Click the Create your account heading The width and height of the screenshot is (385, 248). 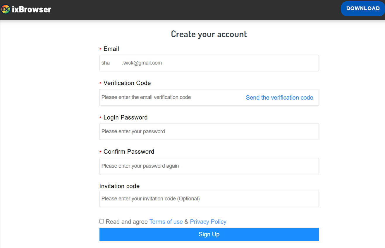point(209,34)
